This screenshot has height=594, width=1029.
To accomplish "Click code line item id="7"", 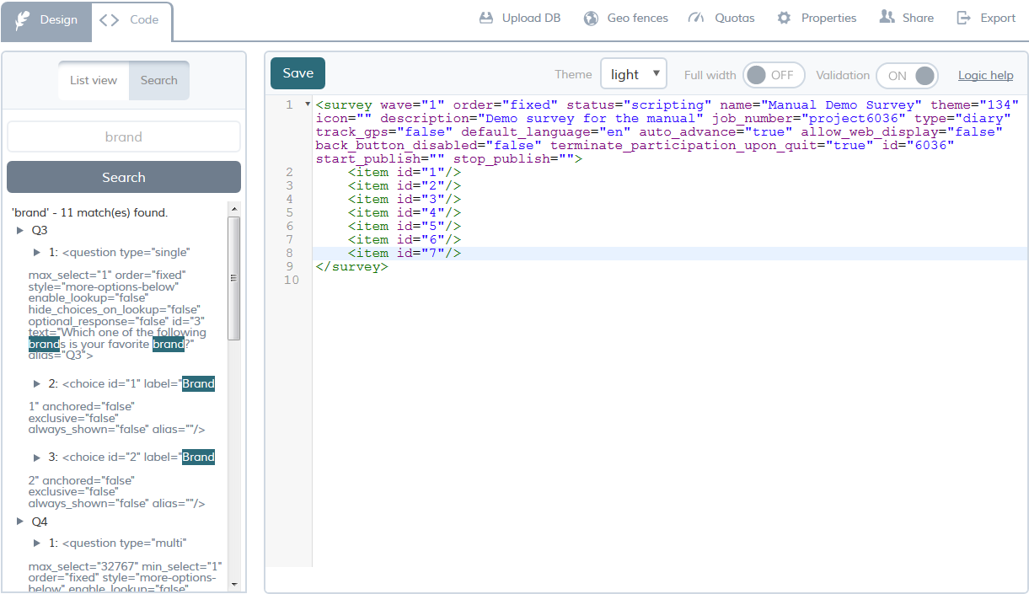I will click(x=405, y=253).
